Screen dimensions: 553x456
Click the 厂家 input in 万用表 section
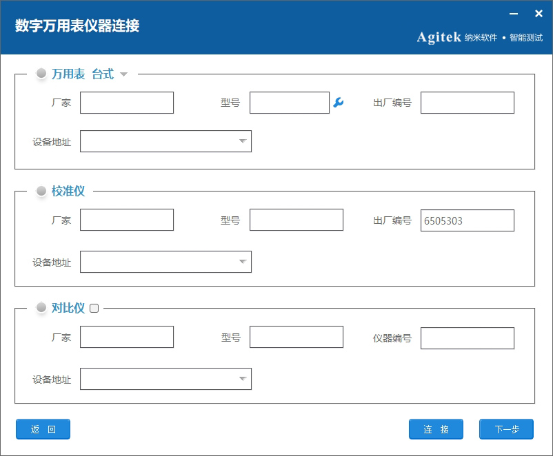pyautogui.click(x=126, y=102)
